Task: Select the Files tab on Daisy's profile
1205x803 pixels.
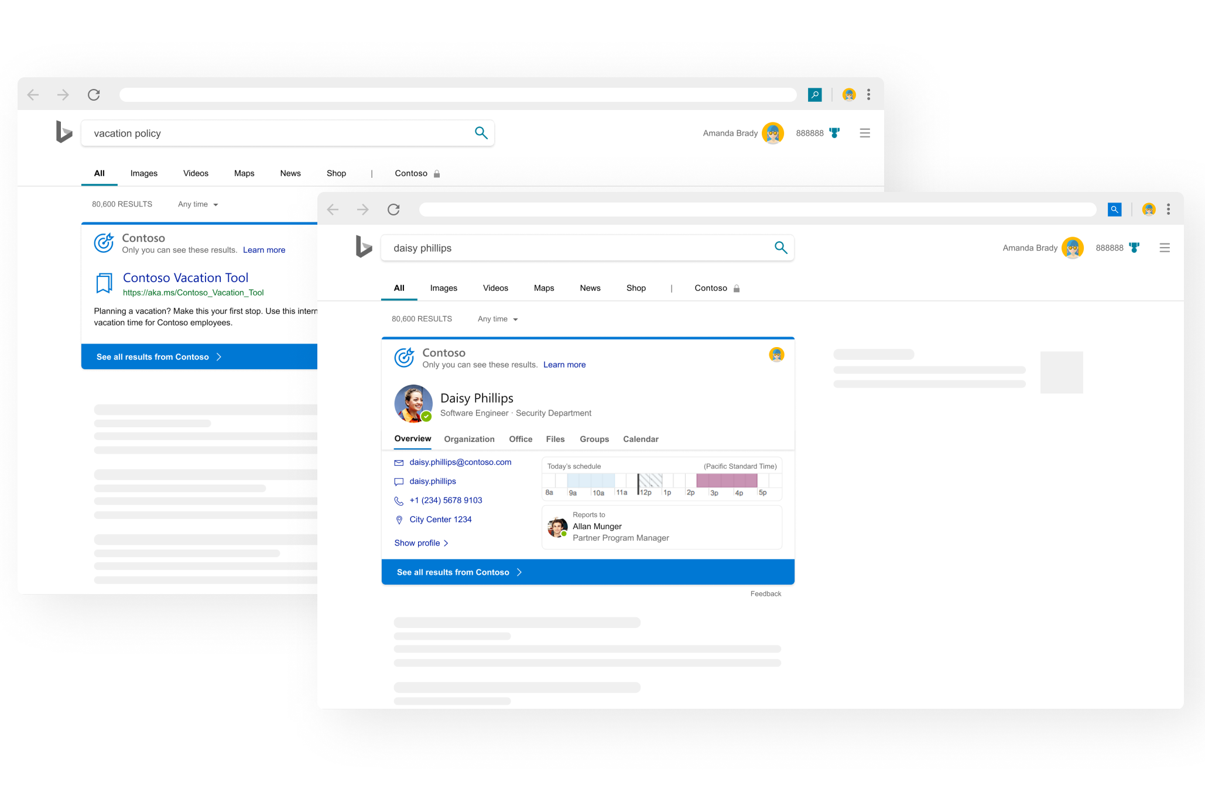Action: 555,439
